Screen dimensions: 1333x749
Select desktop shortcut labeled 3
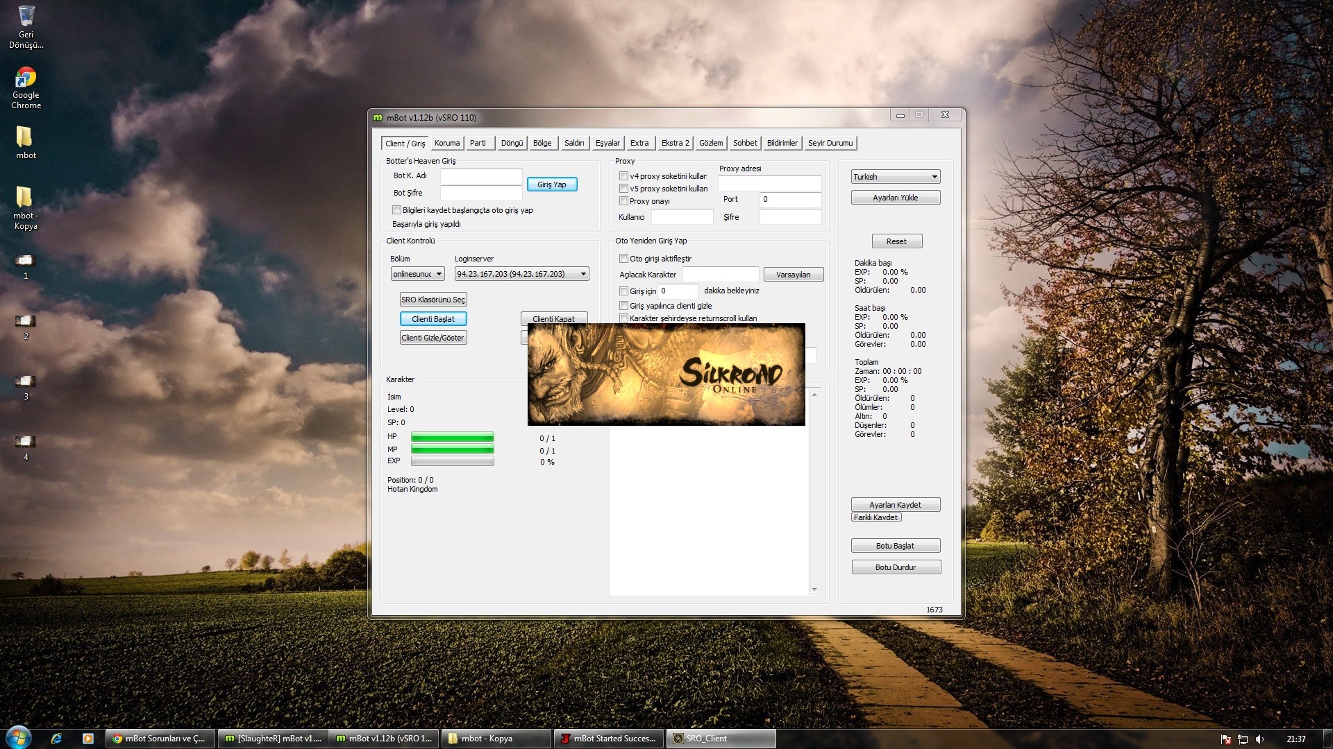pyautogui.click(x=26, y=387)
